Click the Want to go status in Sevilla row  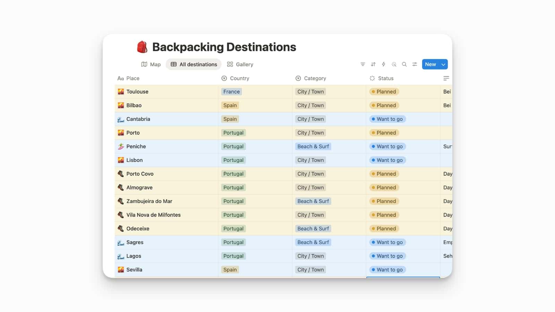pos(387,270)
